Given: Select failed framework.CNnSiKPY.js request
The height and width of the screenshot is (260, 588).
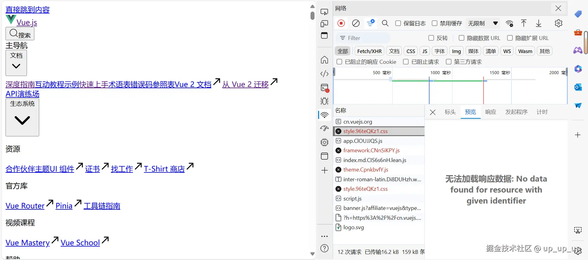Looking at the screenshot, I should click(379, 150).
